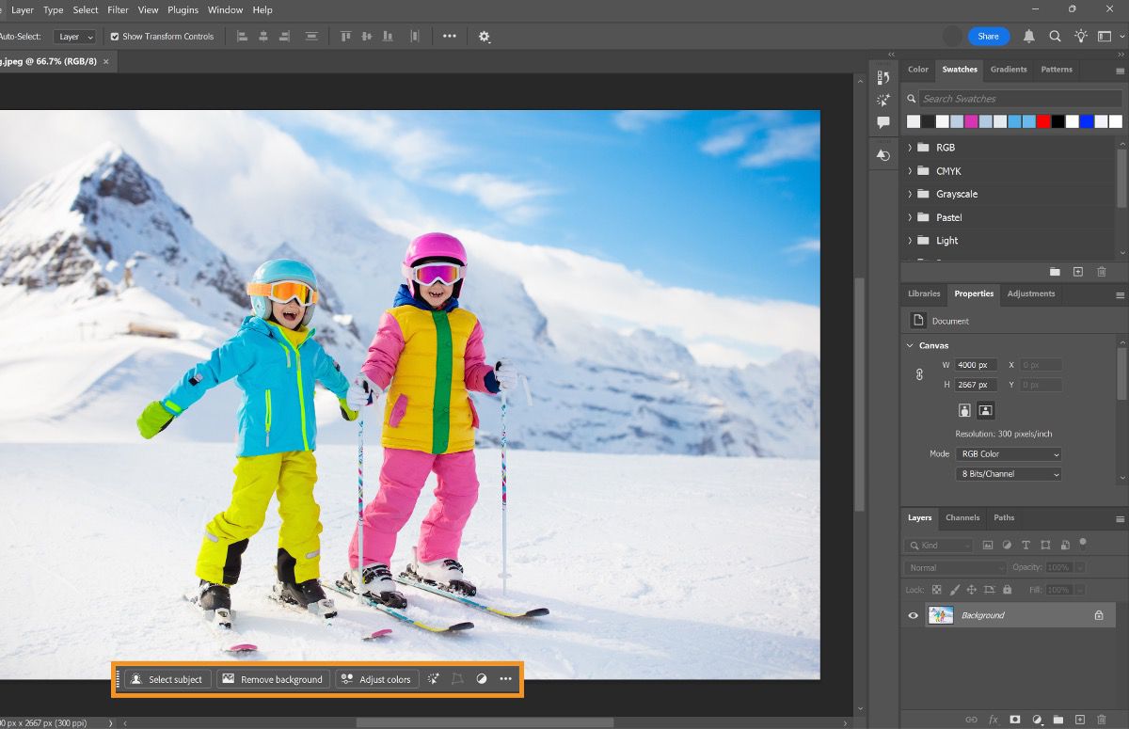Switch to the Channels tab
The image size is (1129, 729).
[962, 517]
